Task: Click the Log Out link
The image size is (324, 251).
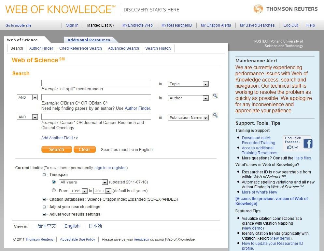Action: point(290,25)
